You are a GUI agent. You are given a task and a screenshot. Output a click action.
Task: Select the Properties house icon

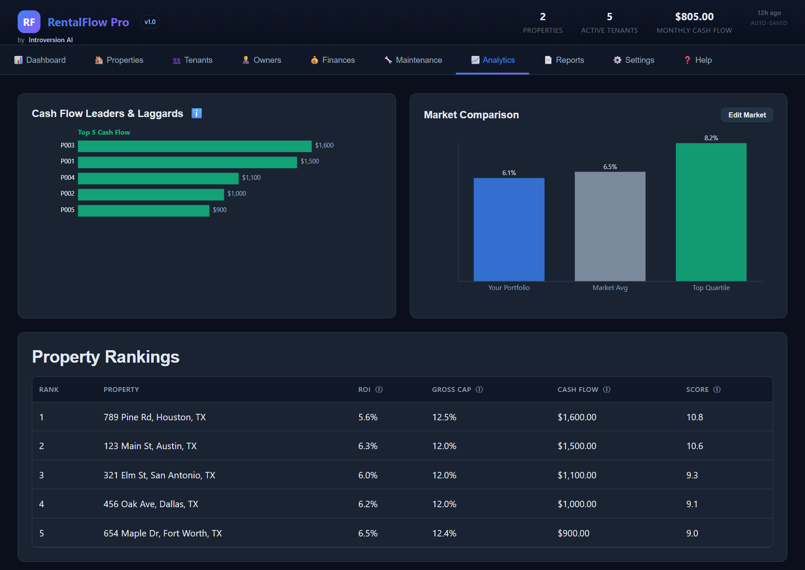point(99,60)
